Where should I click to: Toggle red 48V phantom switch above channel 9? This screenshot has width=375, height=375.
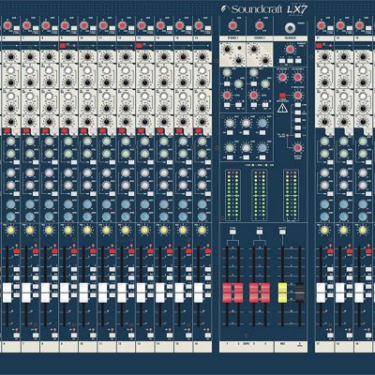[x=63, y=46]
